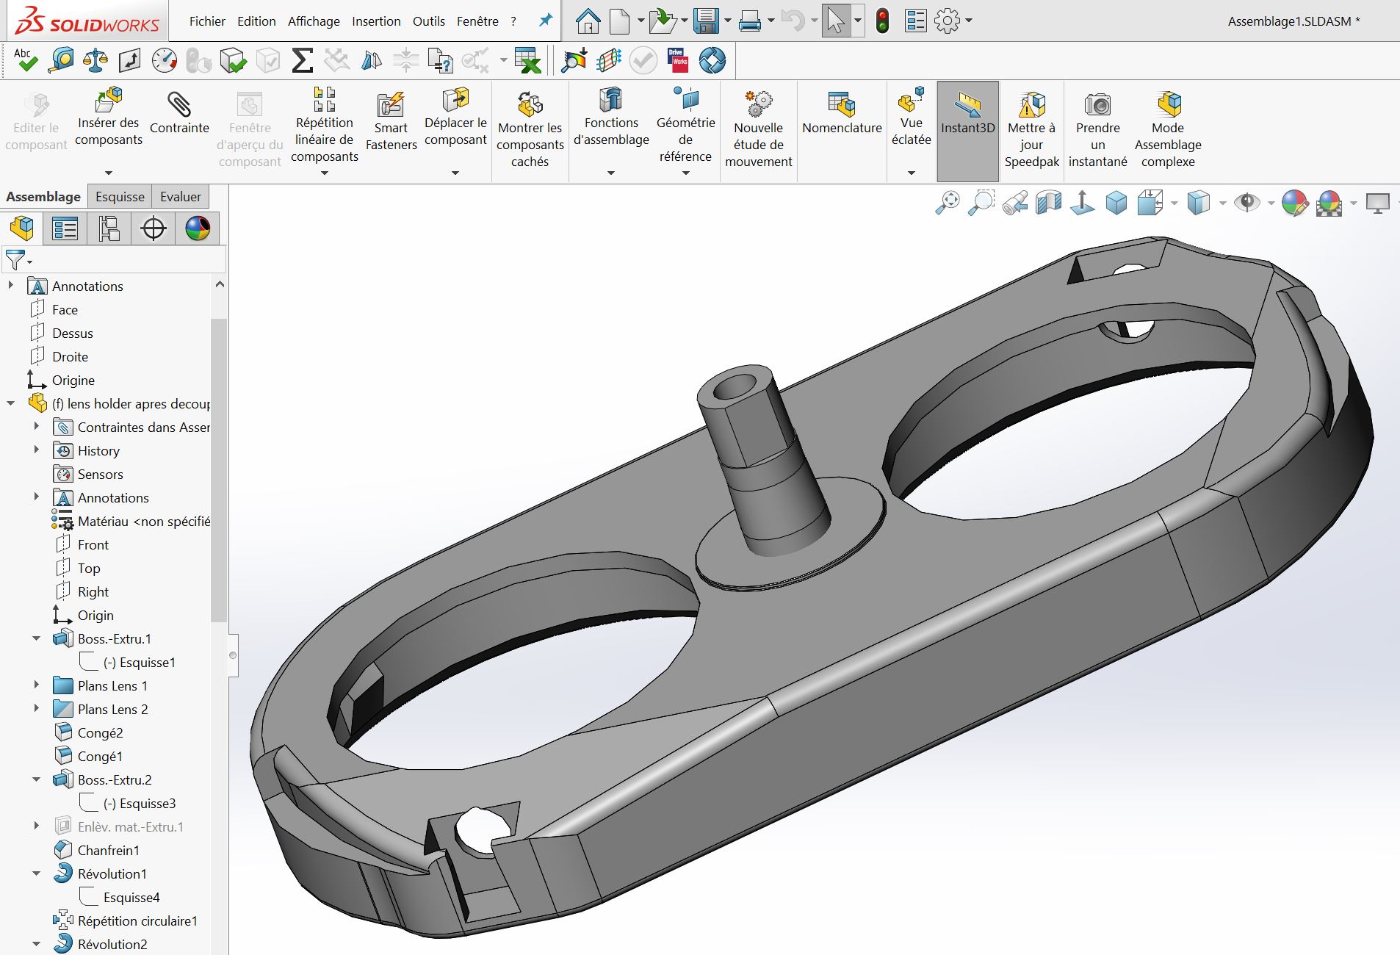The height and width of the screenshot is (955, 1400).
Task: Click Zoom to fit icon in viewport
Action: 947,203
